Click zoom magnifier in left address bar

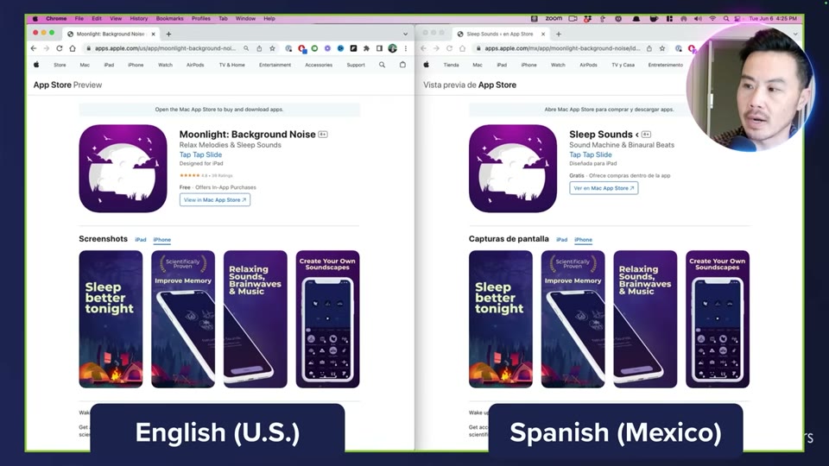(246, 48)
